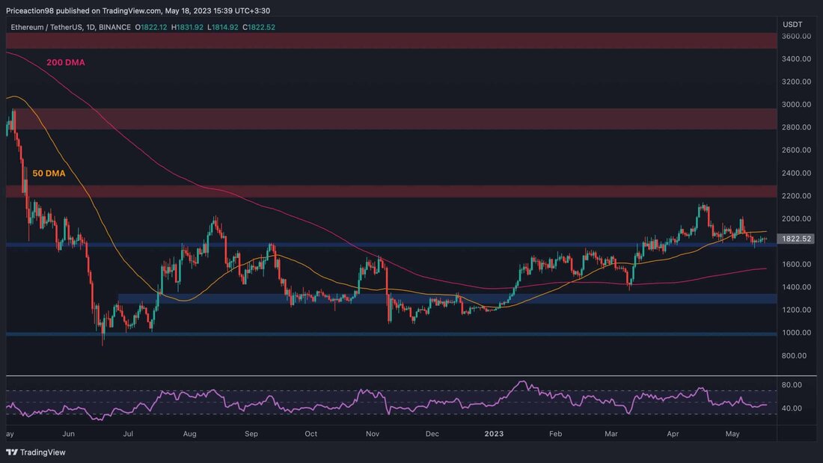The width and height of the screenshot is (823, 463).
Task: Click the Dec label on time axis
Action: coord(432,434)
